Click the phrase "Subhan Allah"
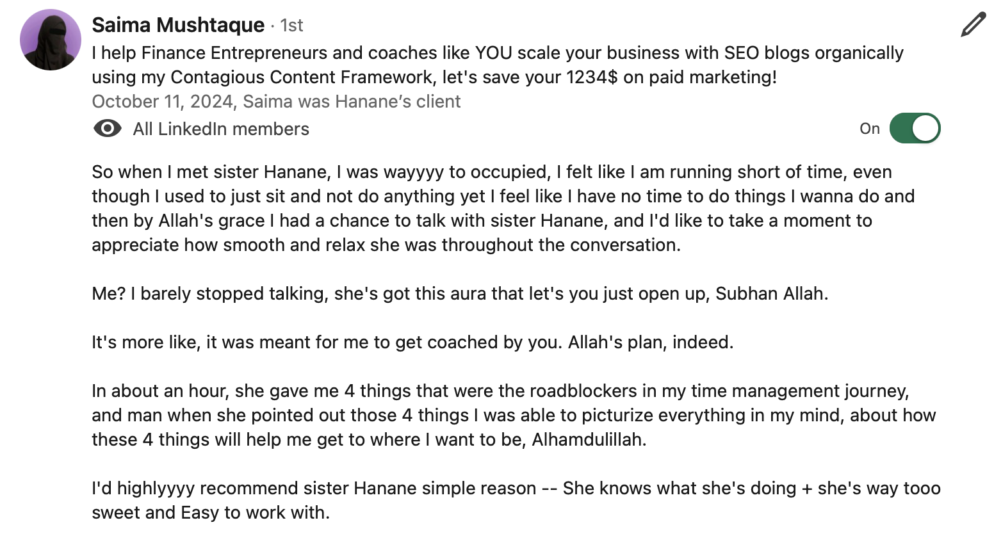Image resolution: width=994 pixels, height=534 pixels. (x=771, y=294)
